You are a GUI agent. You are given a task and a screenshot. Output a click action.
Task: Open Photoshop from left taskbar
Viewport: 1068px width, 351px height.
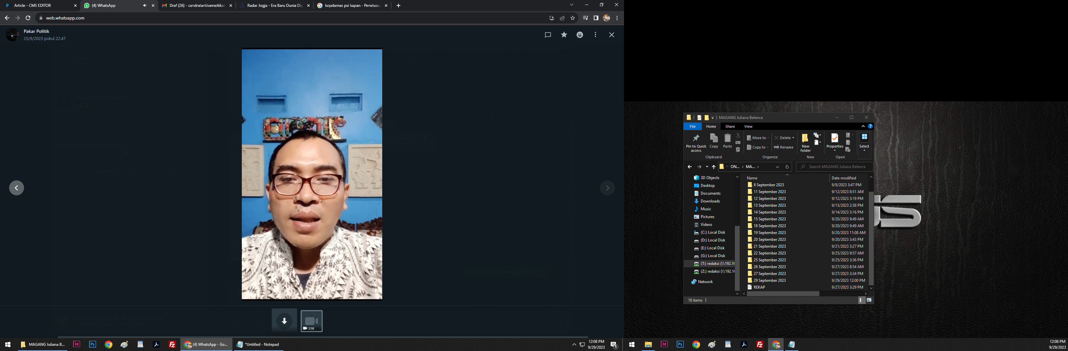[92, 344]
